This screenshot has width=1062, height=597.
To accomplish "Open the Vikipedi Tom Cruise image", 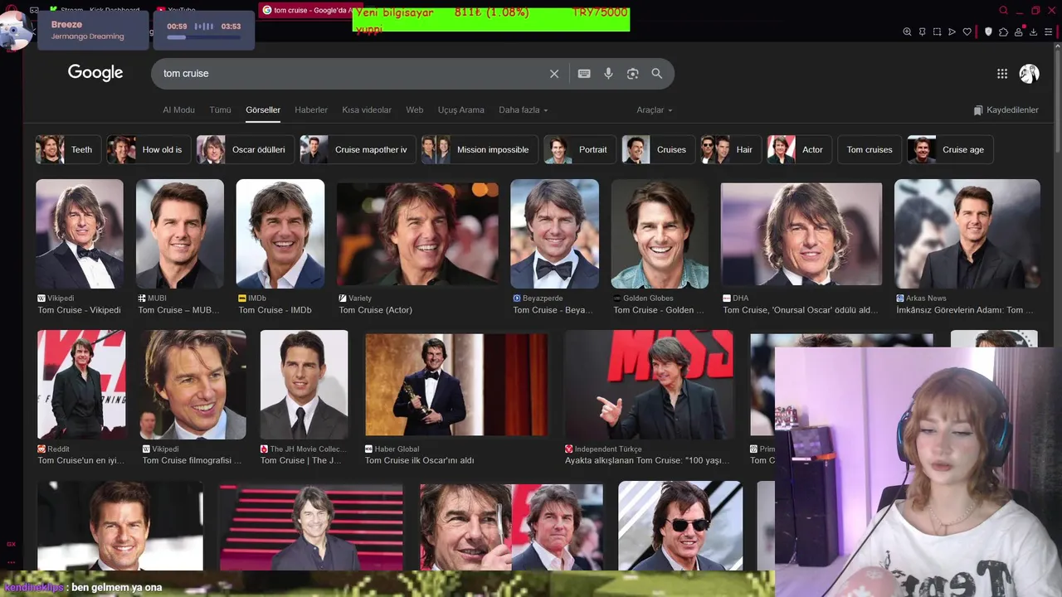I will click(x=80, y=235).
